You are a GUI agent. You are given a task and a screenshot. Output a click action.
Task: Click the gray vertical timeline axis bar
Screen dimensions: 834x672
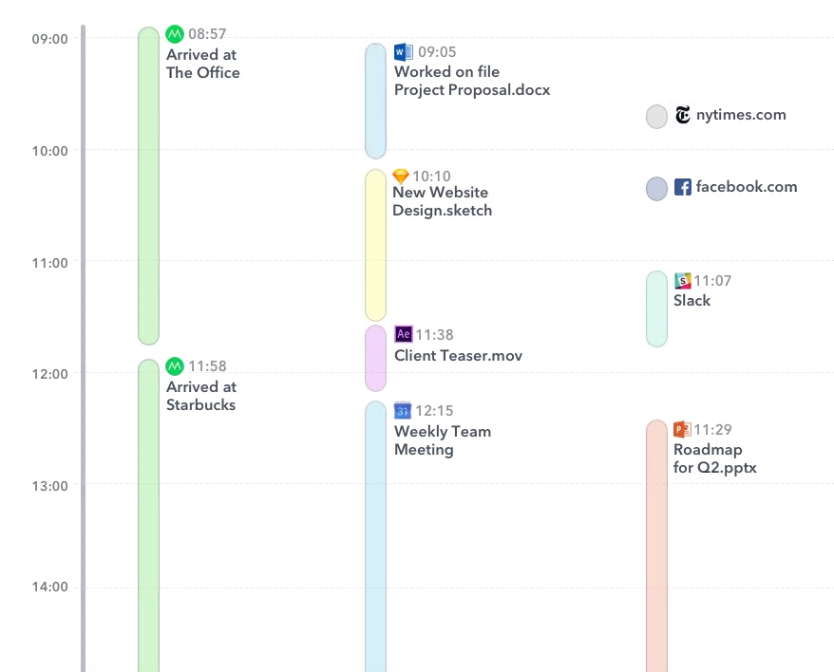tap(83, 348)
